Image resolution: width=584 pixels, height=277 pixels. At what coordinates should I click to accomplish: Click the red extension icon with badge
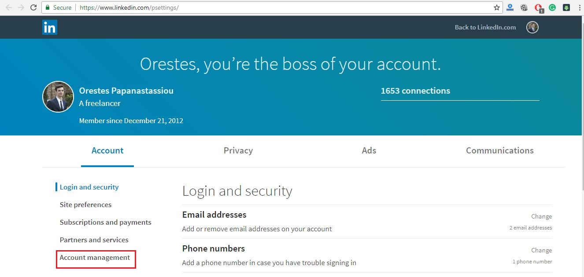click(x=538, y=8)
